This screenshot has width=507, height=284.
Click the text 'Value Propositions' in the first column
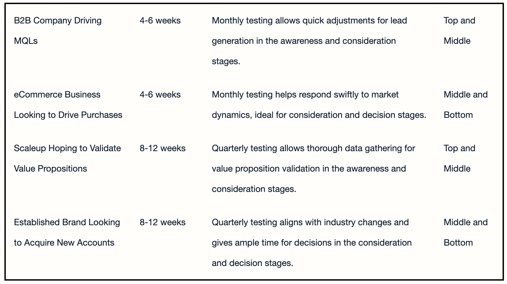50,169
